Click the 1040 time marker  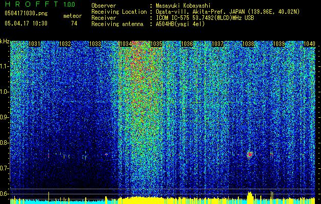pyautogui.click(x=309, y=44)
